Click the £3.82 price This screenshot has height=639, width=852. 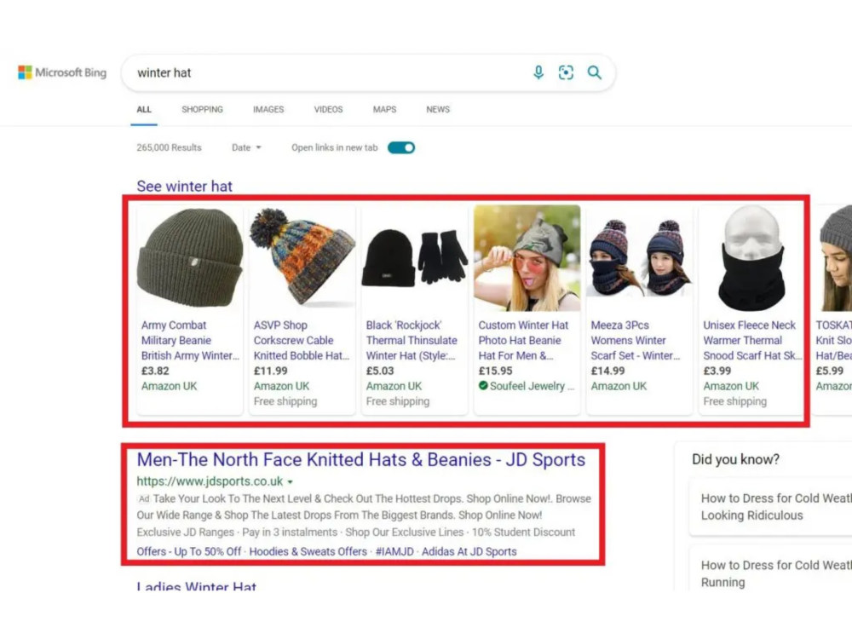click(x=155, y=371)
